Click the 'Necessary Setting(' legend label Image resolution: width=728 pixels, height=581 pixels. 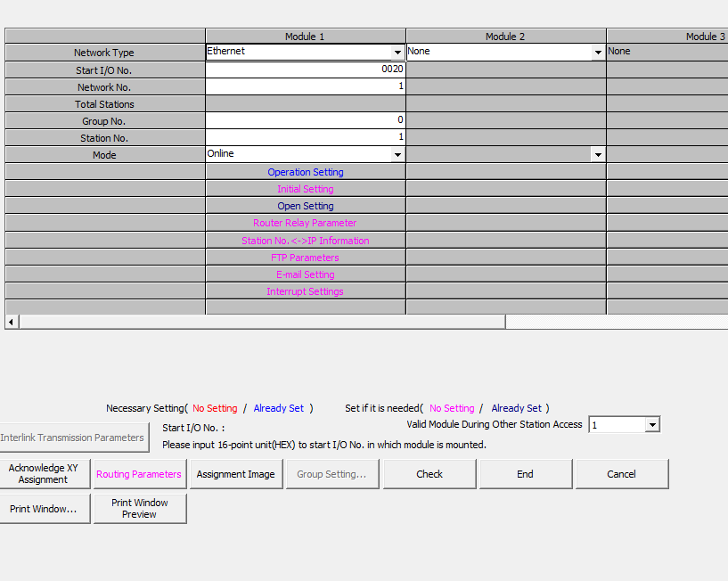147,408
